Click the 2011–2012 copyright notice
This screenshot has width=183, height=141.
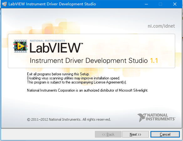69,119
